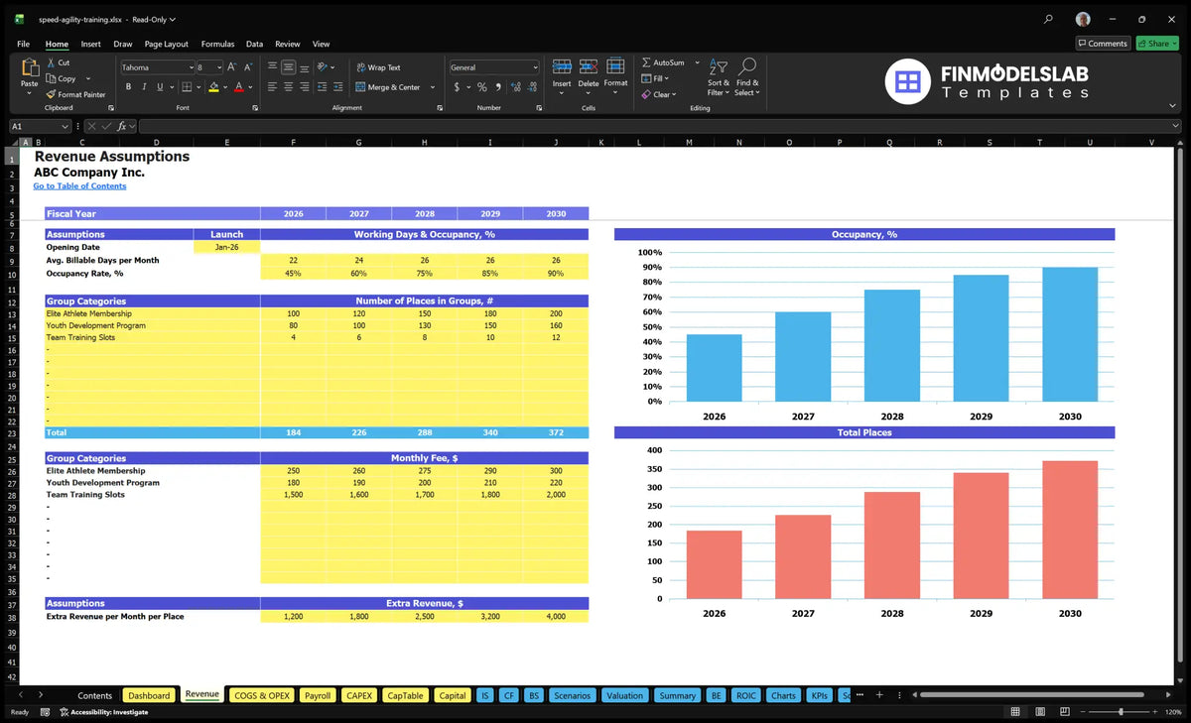
Task: Switch to the Insert ribbon tab
Action: 90,44
